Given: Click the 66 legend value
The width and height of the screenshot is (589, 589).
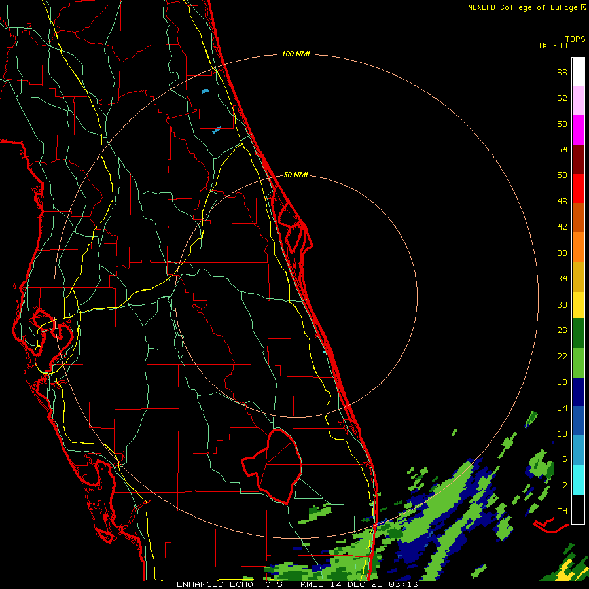Looking at the screenshot, I should point(562,72).
